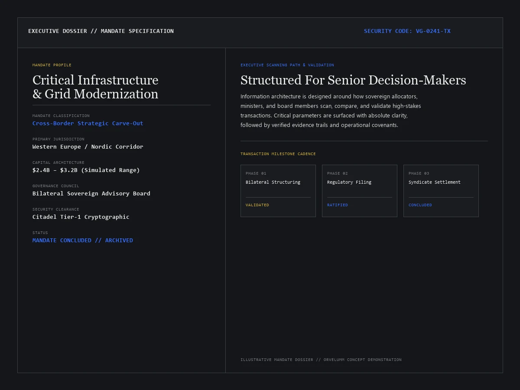The height and width of the screenshot is (390, 520).
Task: Select 'Western Europe / Nordic Corridor' value
Action: click(88, 147)
